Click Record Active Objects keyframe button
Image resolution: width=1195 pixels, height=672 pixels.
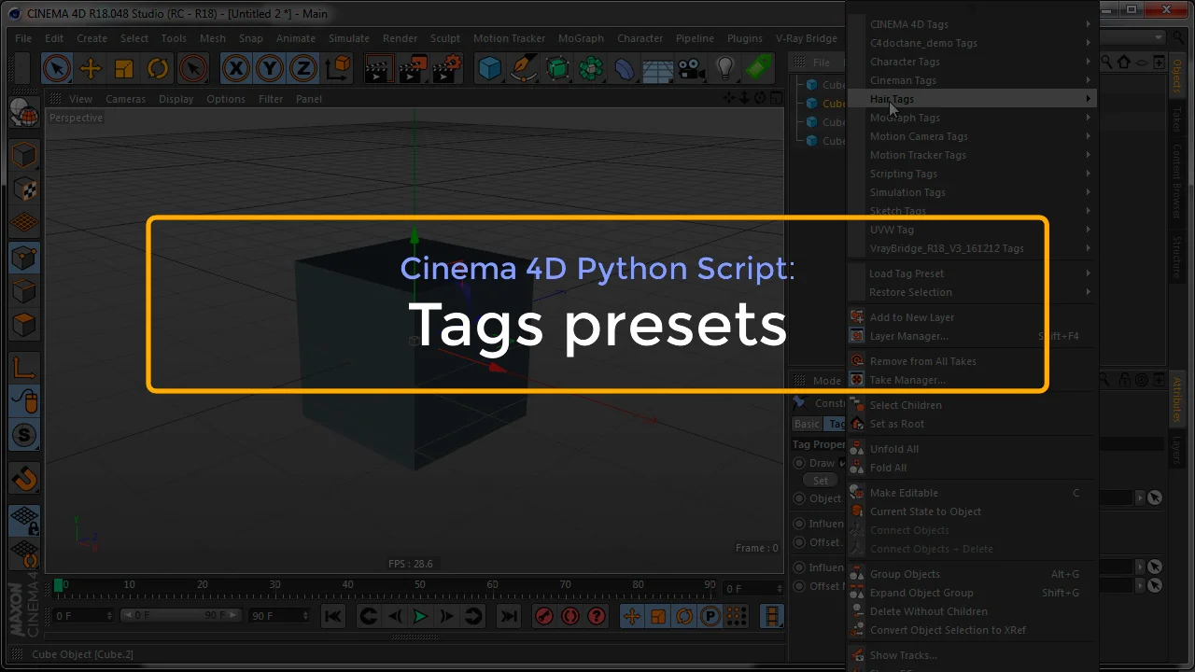click(543, 616)
